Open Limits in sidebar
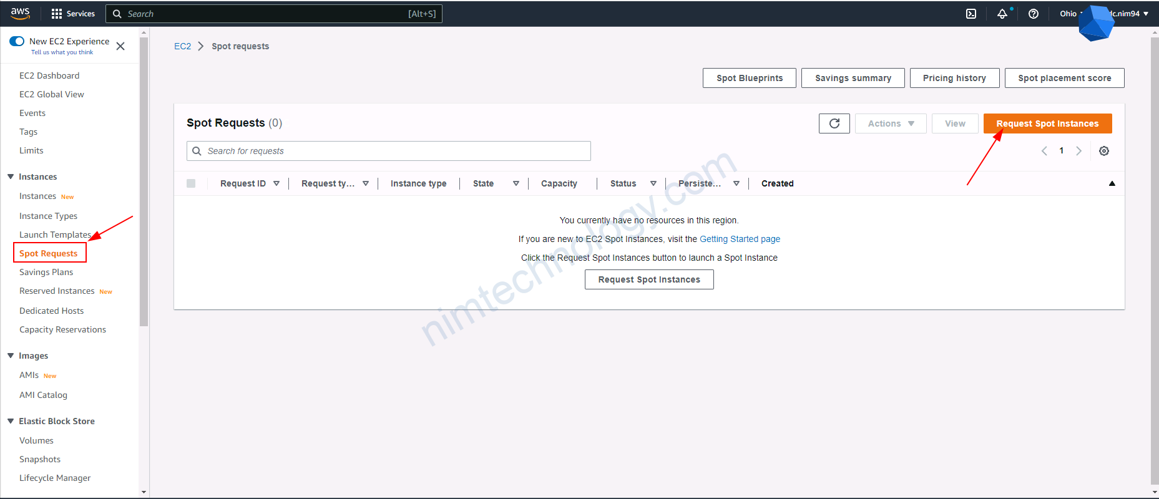This screenshot has width=1159, height=499. point(31,150)
